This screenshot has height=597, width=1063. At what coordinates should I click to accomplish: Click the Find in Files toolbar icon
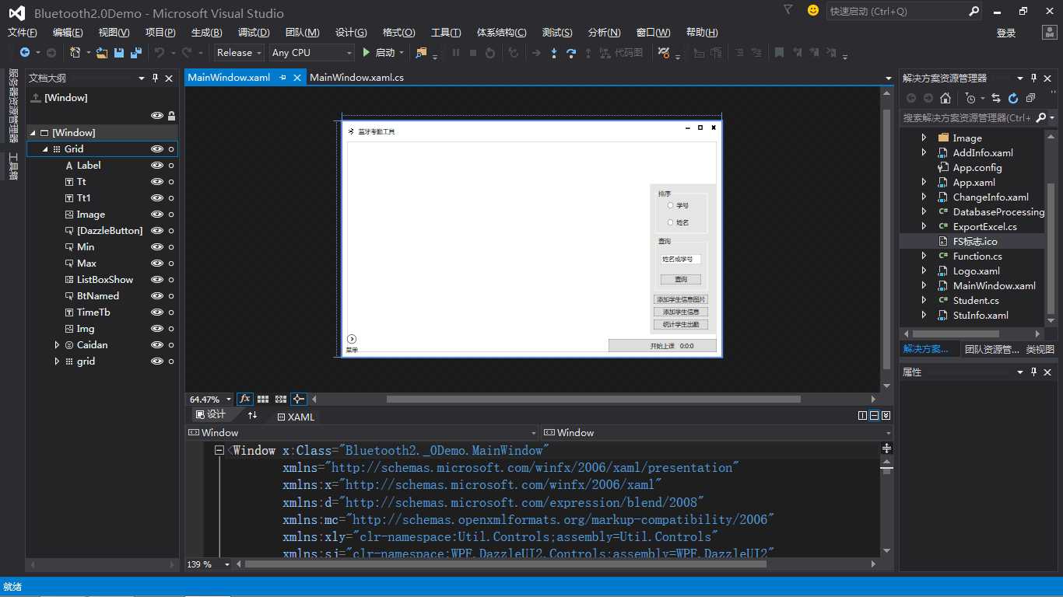422,53
